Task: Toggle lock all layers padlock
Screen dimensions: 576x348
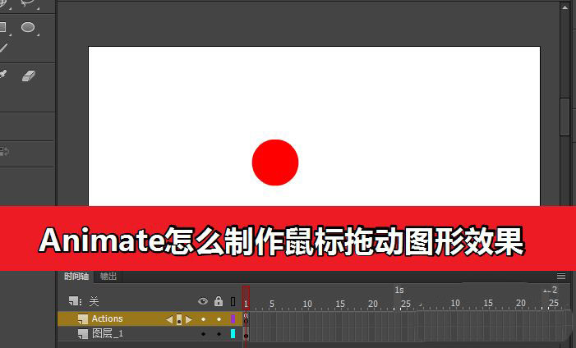Action: click(219, 301)
